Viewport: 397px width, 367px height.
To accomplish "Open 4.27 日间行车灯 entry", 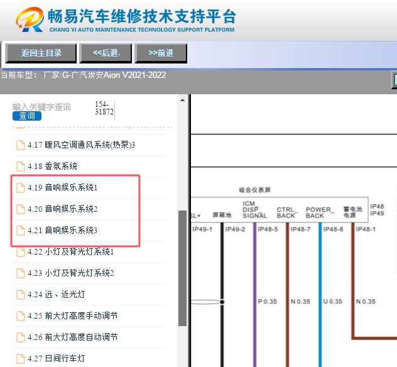I will point(56,358).
